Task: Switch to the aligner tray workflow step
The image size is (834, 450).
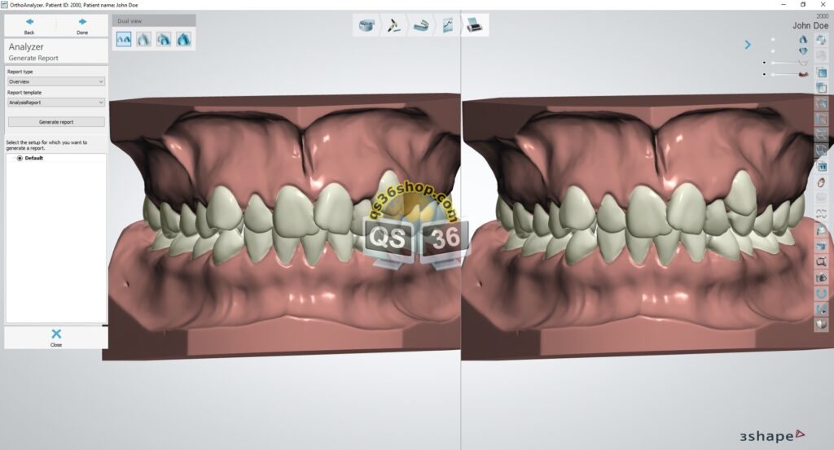Action: [x=421, y=25]
